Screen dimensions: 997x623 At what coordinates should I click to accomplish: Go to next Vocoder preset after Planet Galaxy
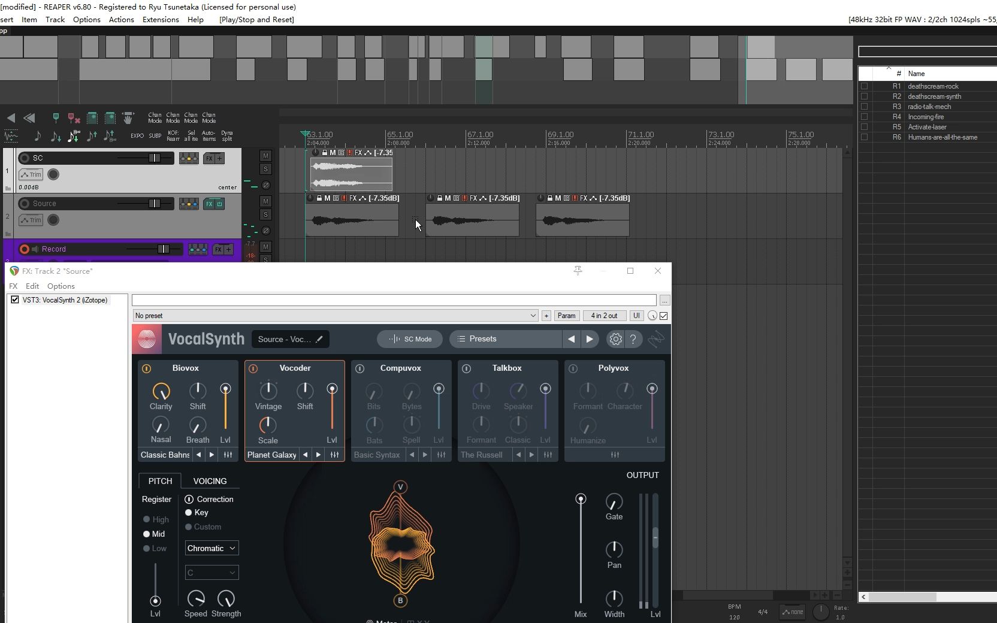click(x=318, y=455)
